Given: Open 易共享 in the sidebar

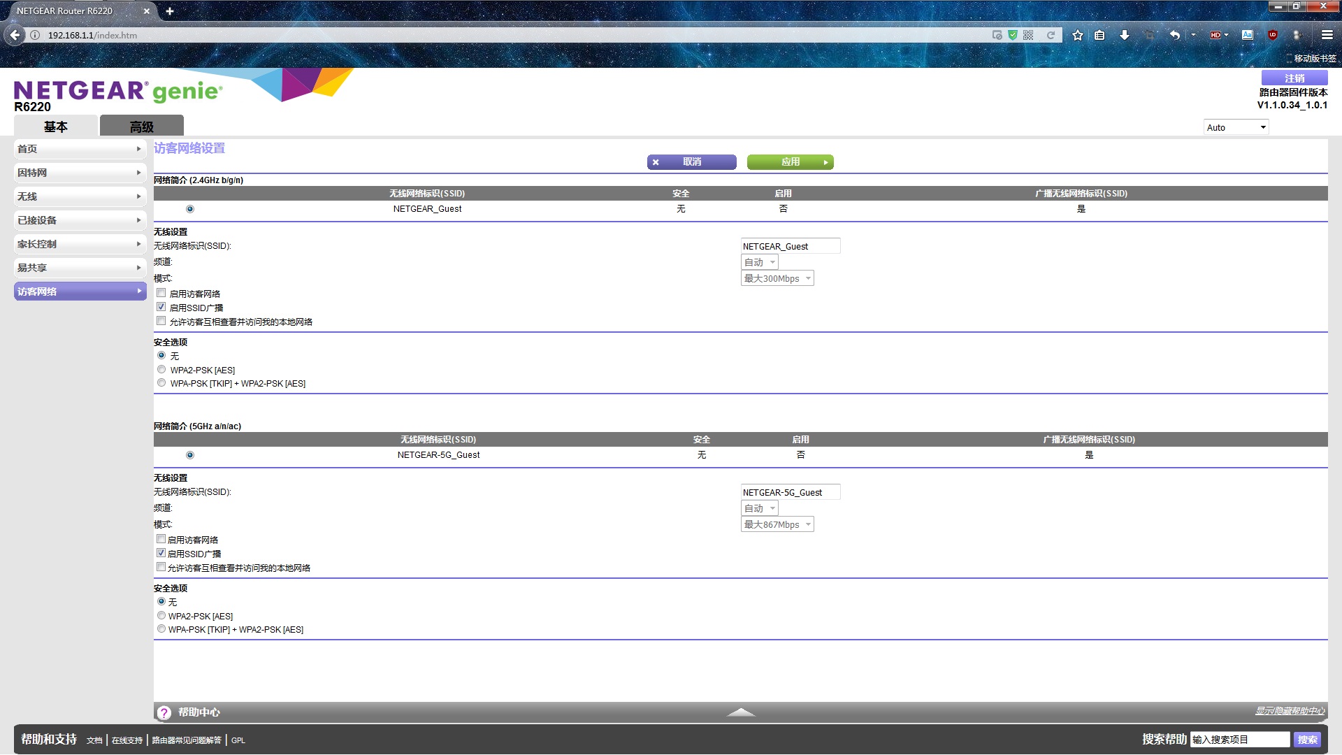Looking at the screenshot, I should [x=80, y=268].
